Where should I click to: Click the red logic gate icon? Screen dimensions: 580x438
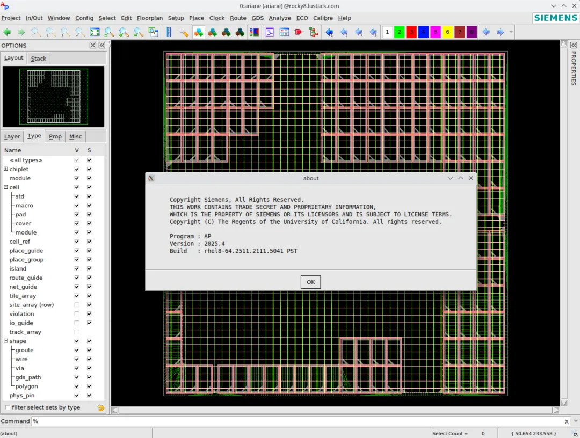[299, 32]
